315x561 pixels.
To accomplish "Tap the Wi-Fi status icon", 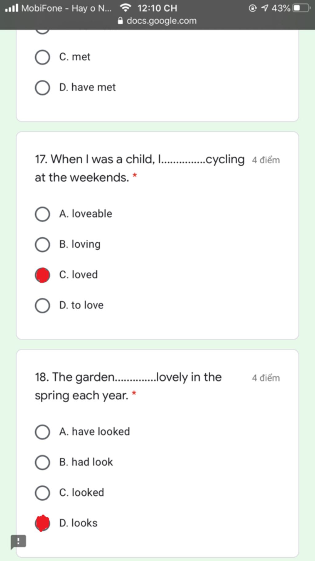I will 126,7.
